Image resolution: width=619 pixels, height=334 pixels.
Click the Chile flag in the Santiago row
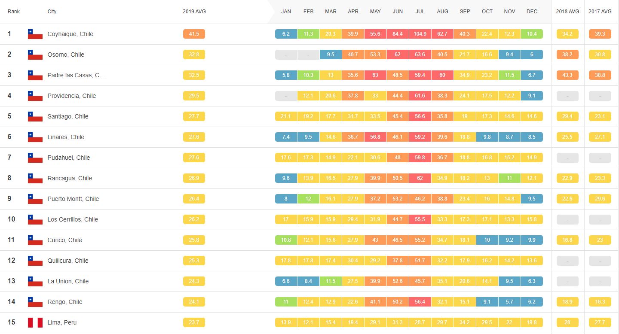click(35, 116)
